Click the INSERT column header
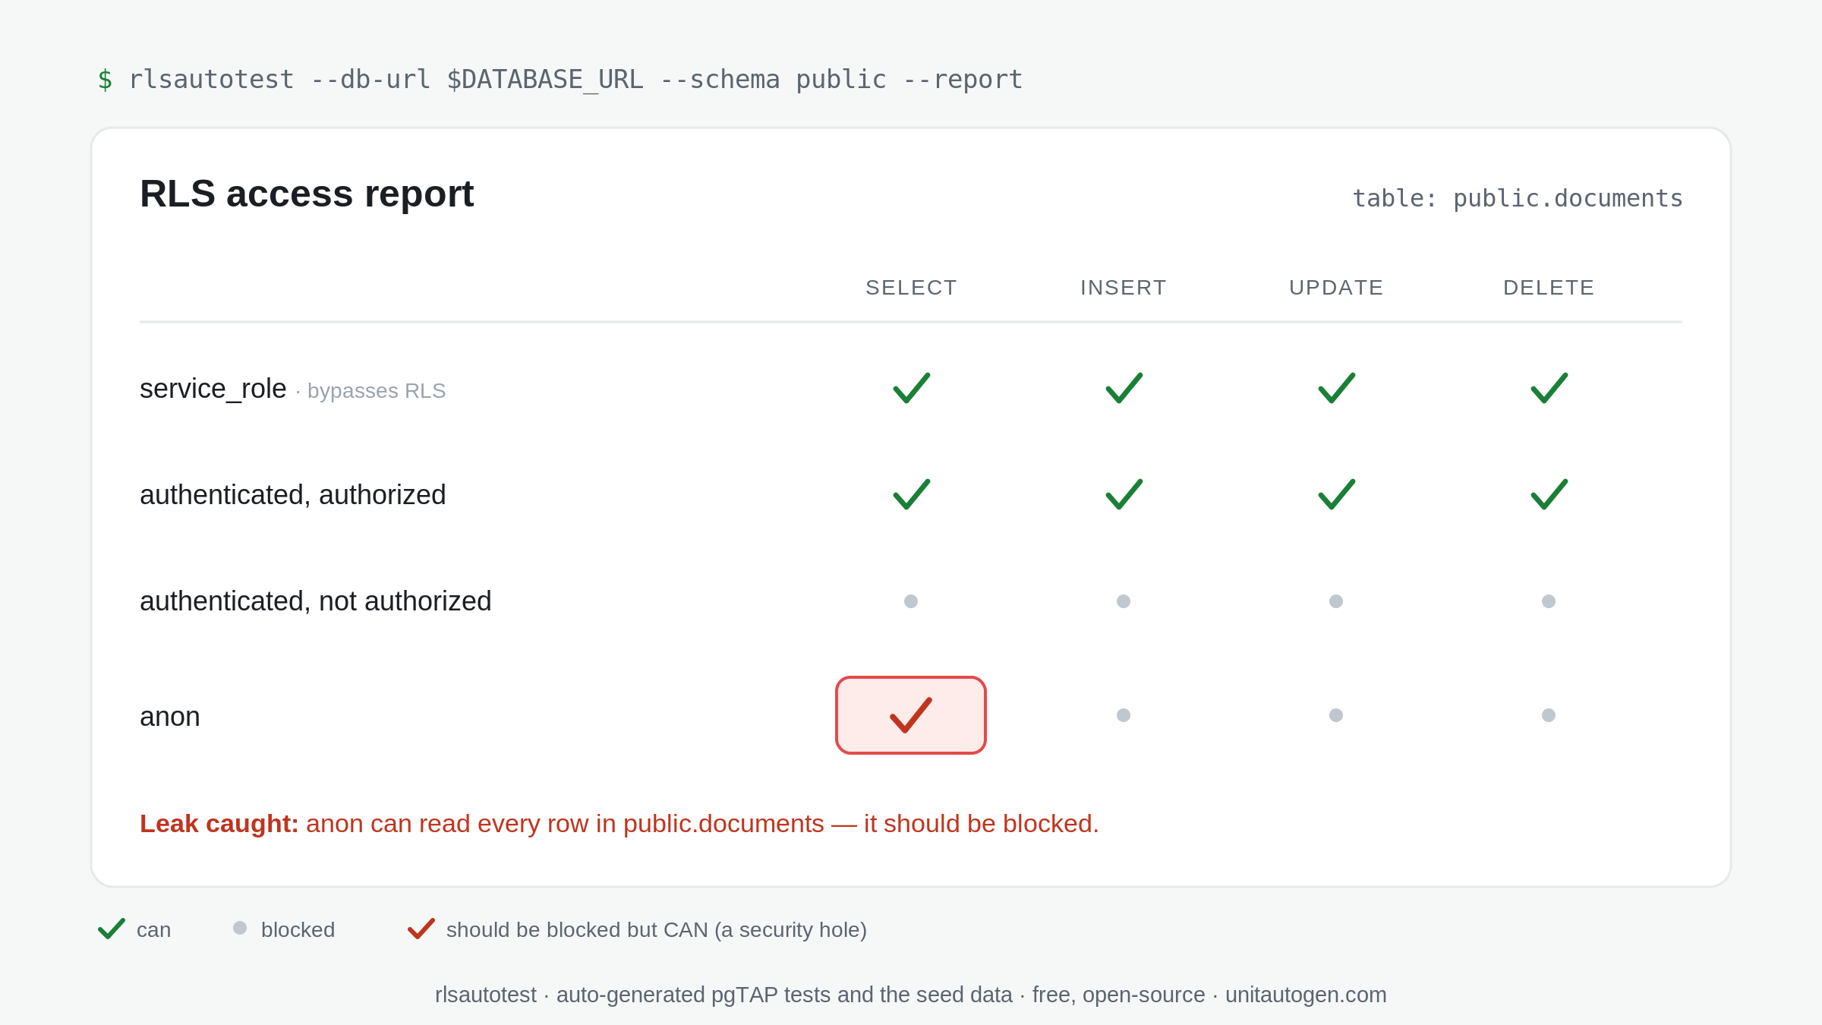1822x1025 pixels. pyautogui.click(x=1124, y=288)
